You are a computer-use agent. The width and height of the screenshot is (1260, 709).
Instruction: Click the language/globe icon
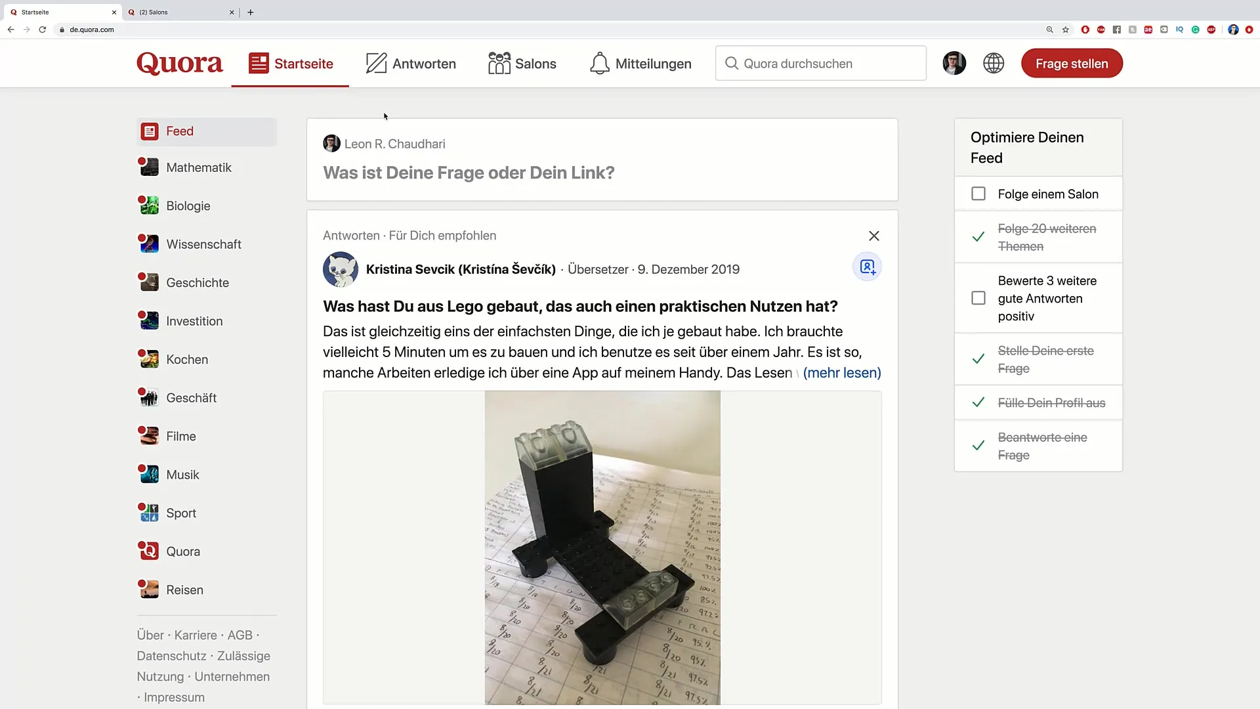click(994, 63)
